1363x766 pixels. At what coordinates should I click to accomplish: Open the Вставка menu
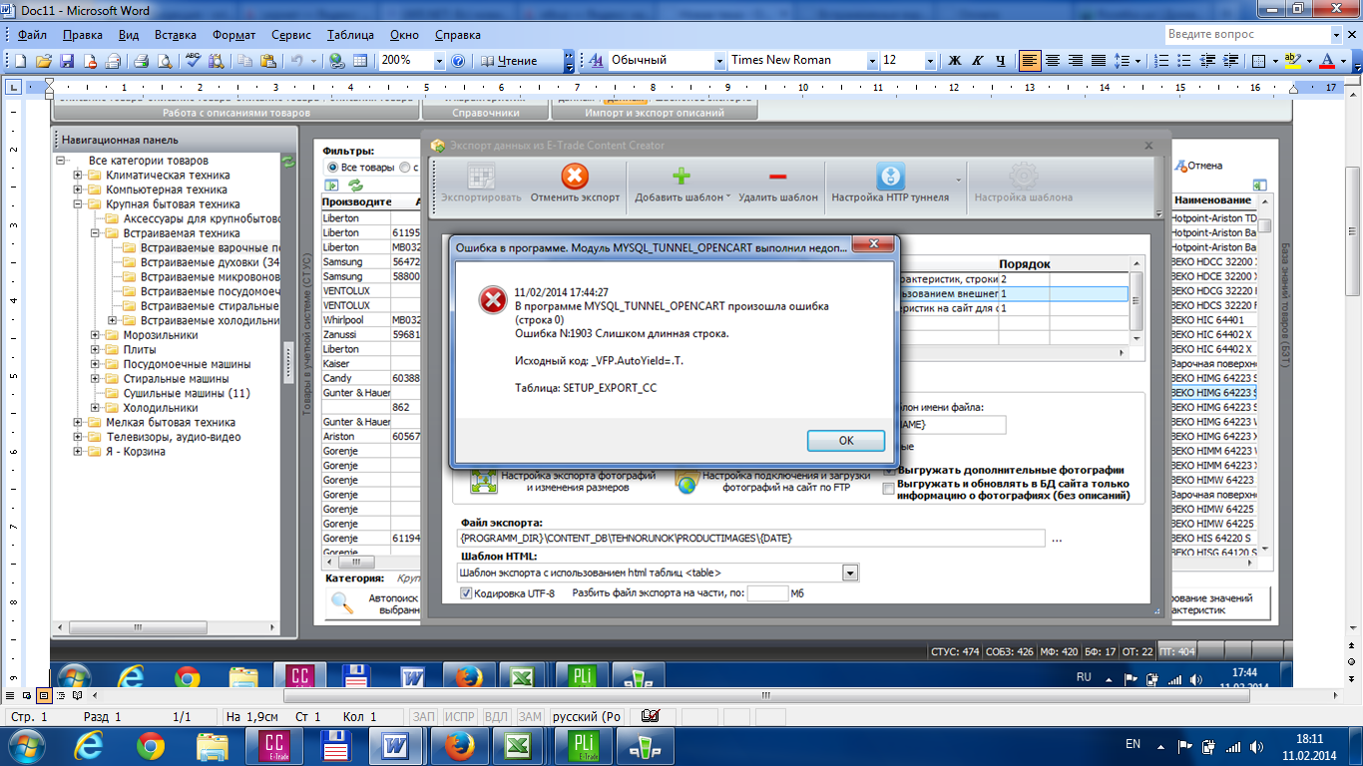point(174,35)
